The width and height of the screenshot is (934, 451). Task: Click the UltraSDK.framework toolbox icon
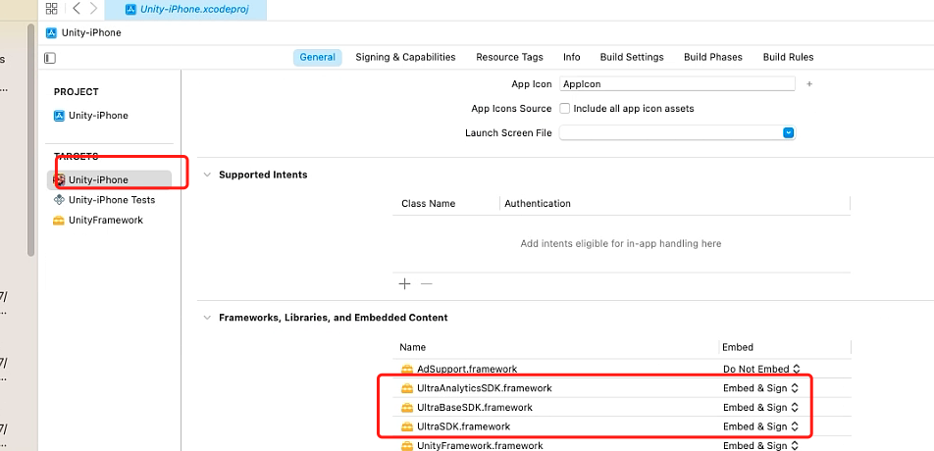407,426
